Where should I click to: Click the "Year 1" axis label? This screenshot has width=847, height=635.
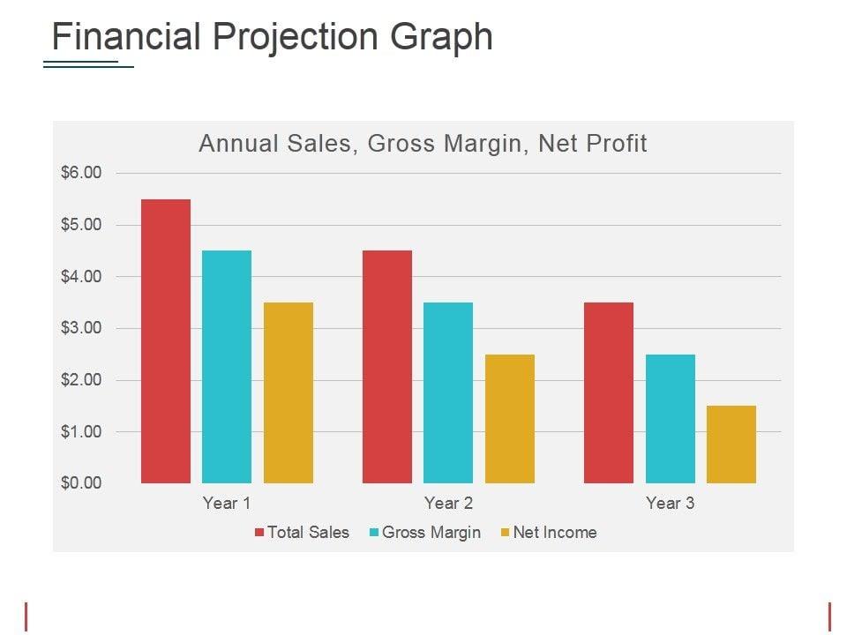[227, 504]
